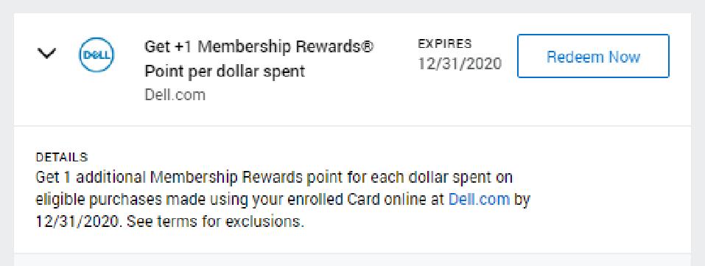This screenshot has height=266, width=705.
Task: Click the registered trademark symbol after Rewards
Action: tap(368, 46)
